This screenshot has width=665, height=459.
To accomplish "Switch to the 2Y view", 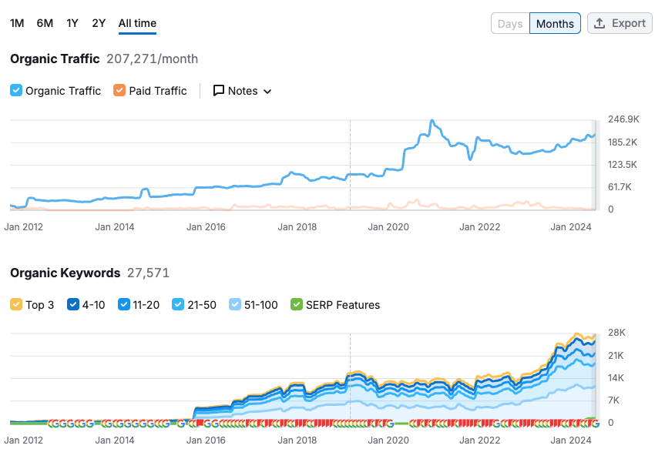I will (98, 23).
